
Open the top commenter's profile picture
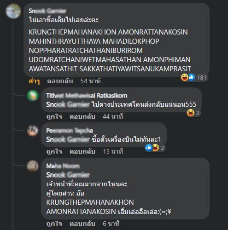tap(13, 11)
